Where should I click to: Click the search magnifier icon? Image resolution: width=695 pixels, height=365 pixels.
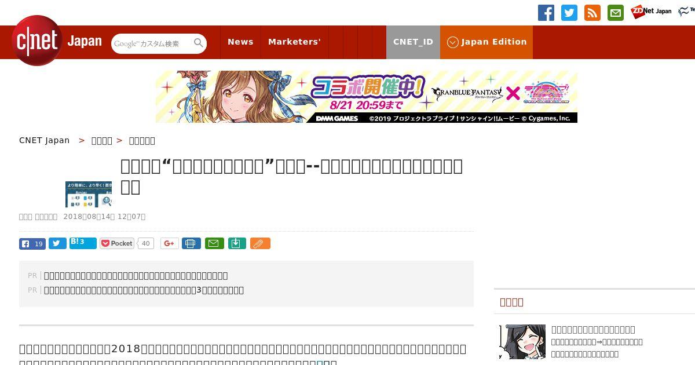[x=199, y=43]
